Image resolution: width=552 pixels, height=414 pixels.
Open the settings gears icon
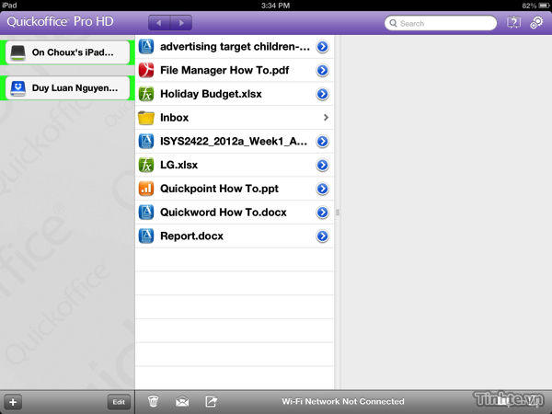(x=537, y=23)
